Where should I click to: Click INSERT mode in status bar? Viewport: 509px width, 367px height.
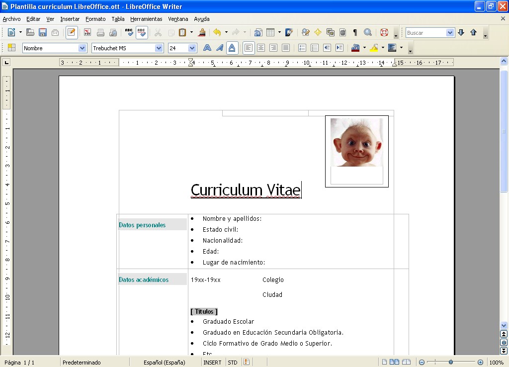(x=212, y=363)
